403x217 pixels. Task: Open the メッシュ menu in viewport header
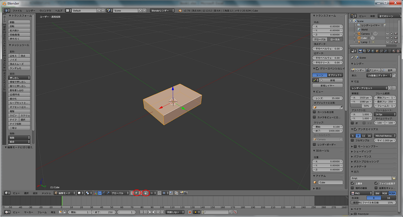point(46,193)
